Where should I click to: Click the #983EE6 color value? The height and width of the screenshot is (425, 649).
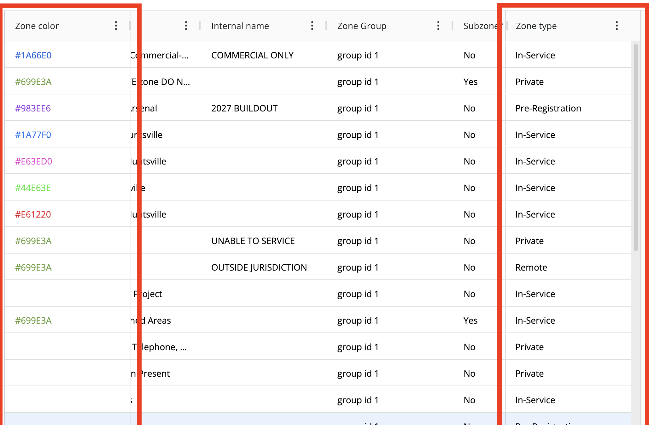point(33,108)
